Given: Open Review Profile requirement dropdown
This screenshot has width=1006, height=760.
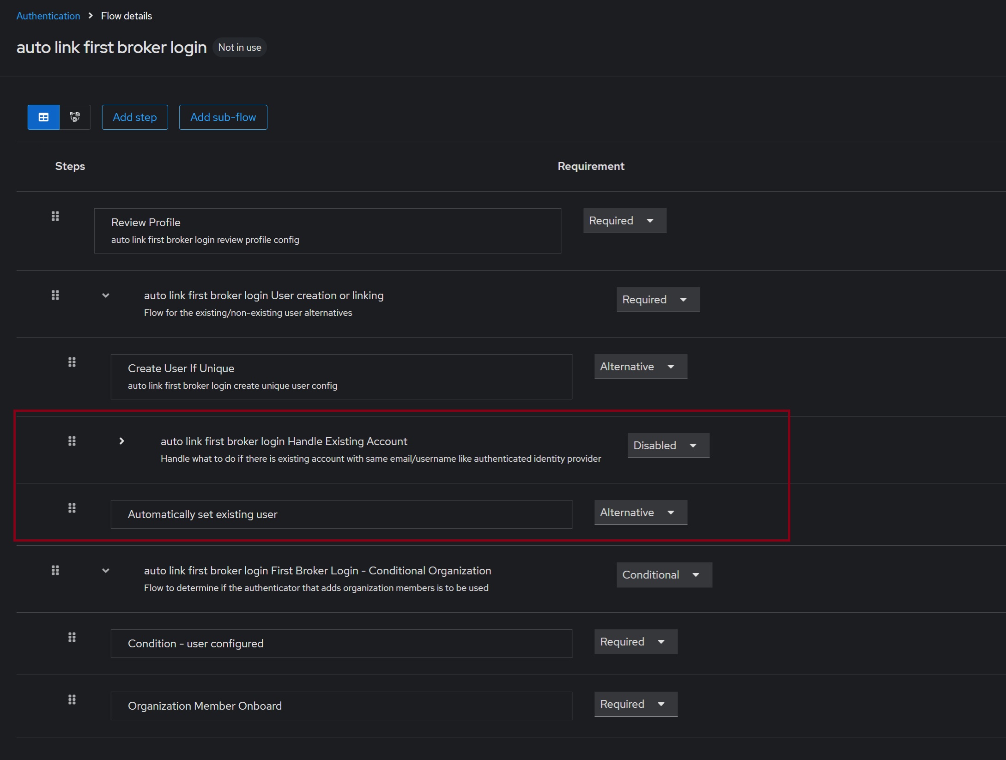Looking at the screenshot, I should click(x=624, y=221).
